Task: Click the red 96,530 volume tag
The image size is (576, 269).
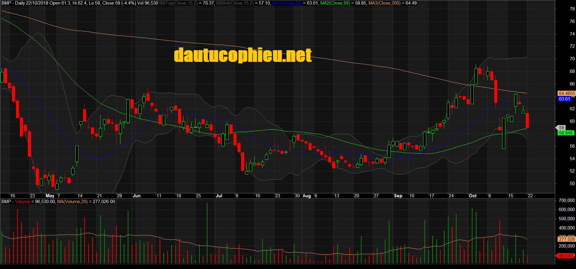Action: point(565,256)
